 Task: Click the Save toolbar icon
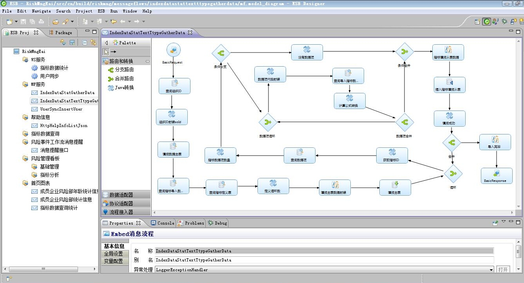tap(23, 22)
